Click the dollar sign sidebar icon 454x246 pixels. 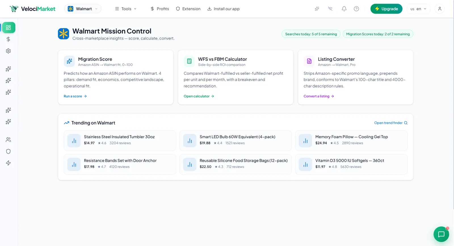pos(9,39)
